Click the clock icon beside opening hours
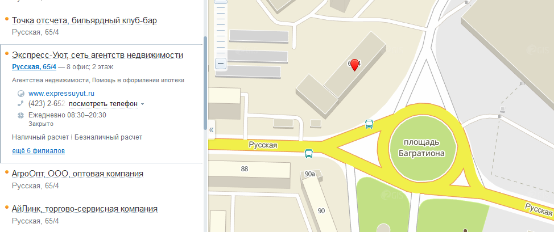The height and width of the screenshot is (232, 554). tap(21, 115)
